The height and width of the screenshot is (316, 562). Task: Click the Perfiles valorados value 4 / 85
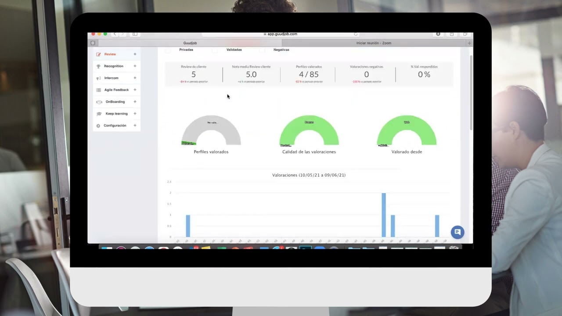tap(309, 75)
